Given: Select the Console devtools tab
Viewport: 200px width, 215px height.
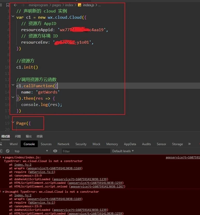Looking at the screenshot, I should (29, 144).
